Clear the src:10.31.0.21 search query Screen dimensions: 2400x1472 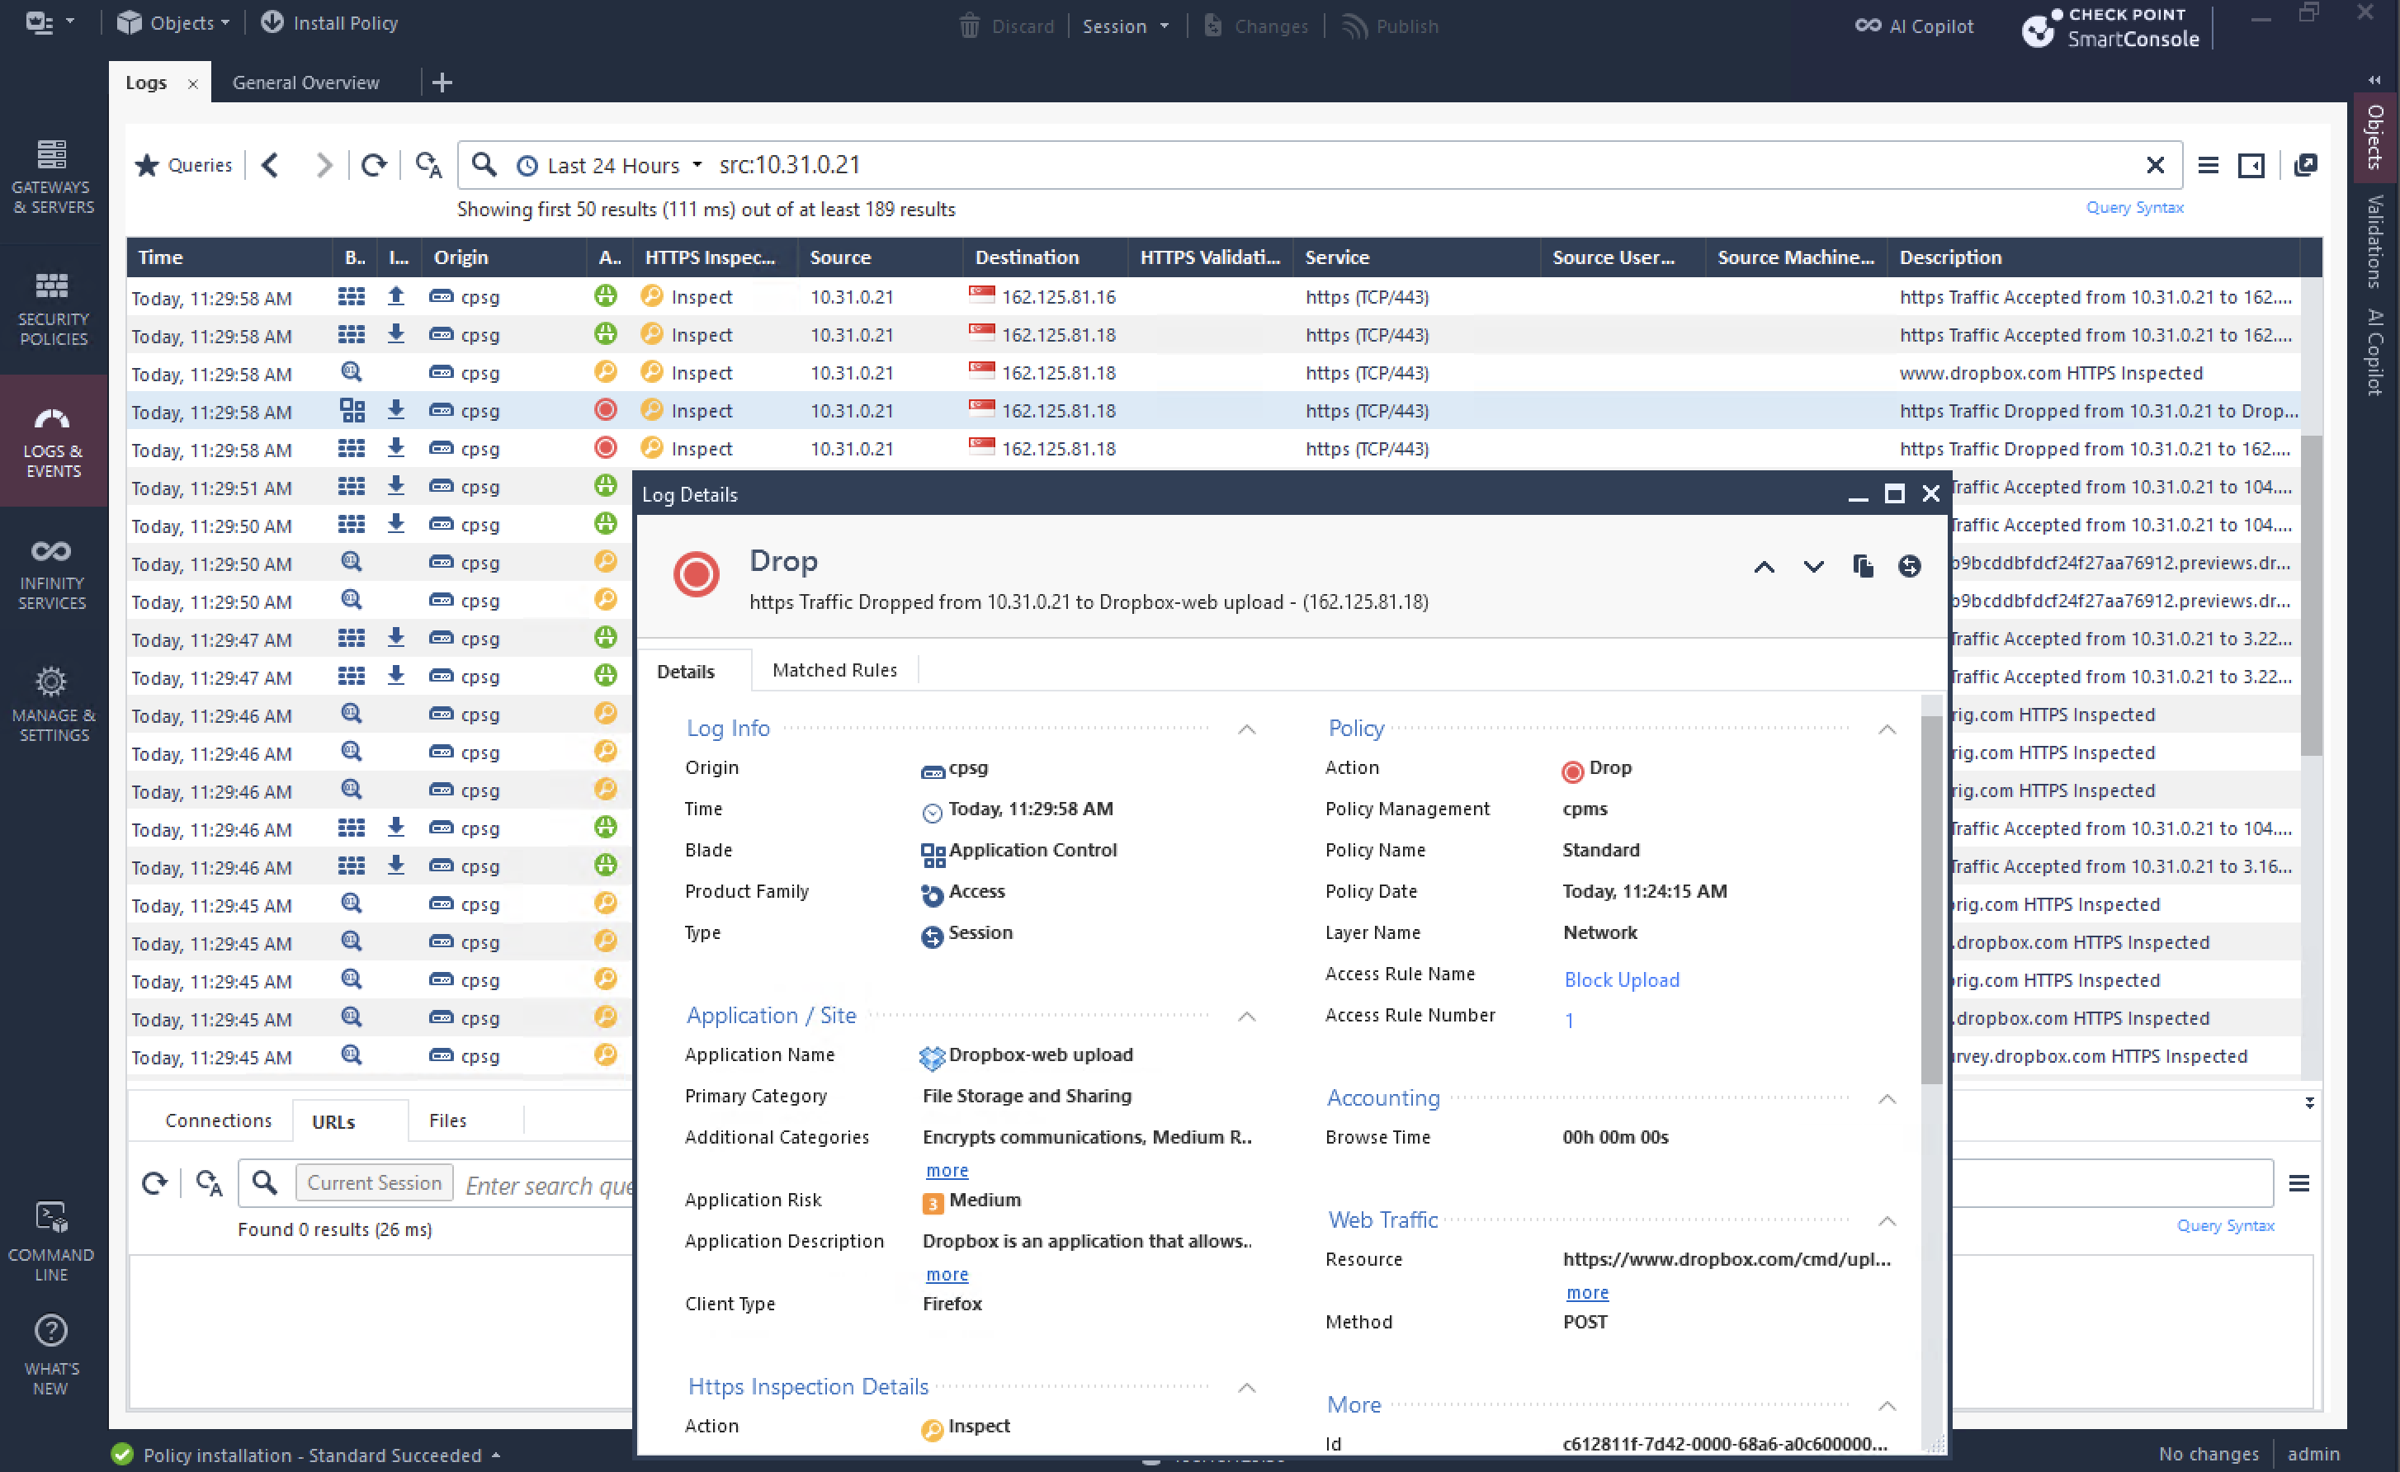click(x=2155, y=166)
